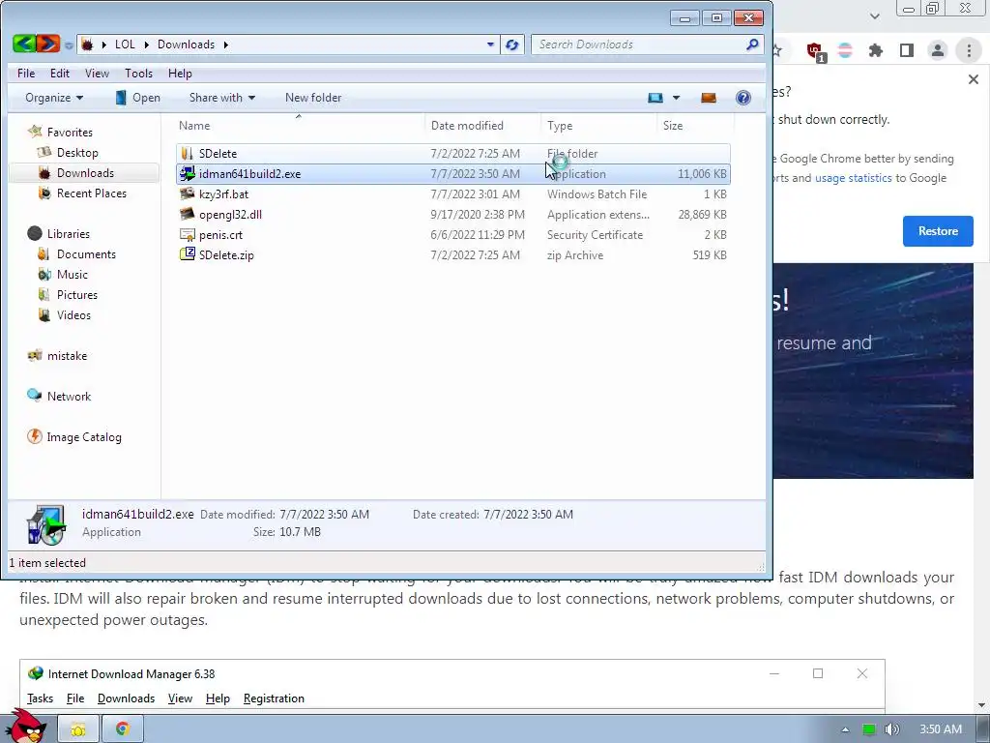Screen dimensions: 990x743
Task: Click the LOL breadcrumb in address bar
Action: point(125,45)
